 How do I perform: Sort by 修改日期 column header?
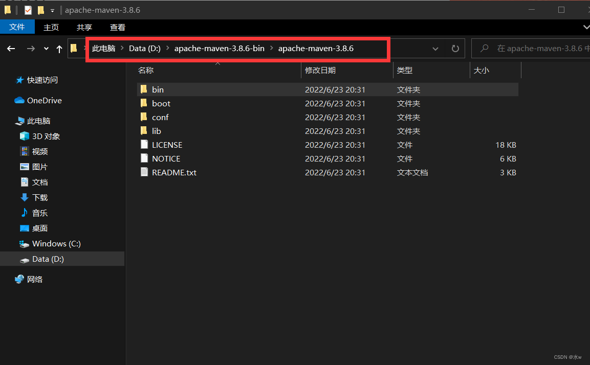(320, 71)
